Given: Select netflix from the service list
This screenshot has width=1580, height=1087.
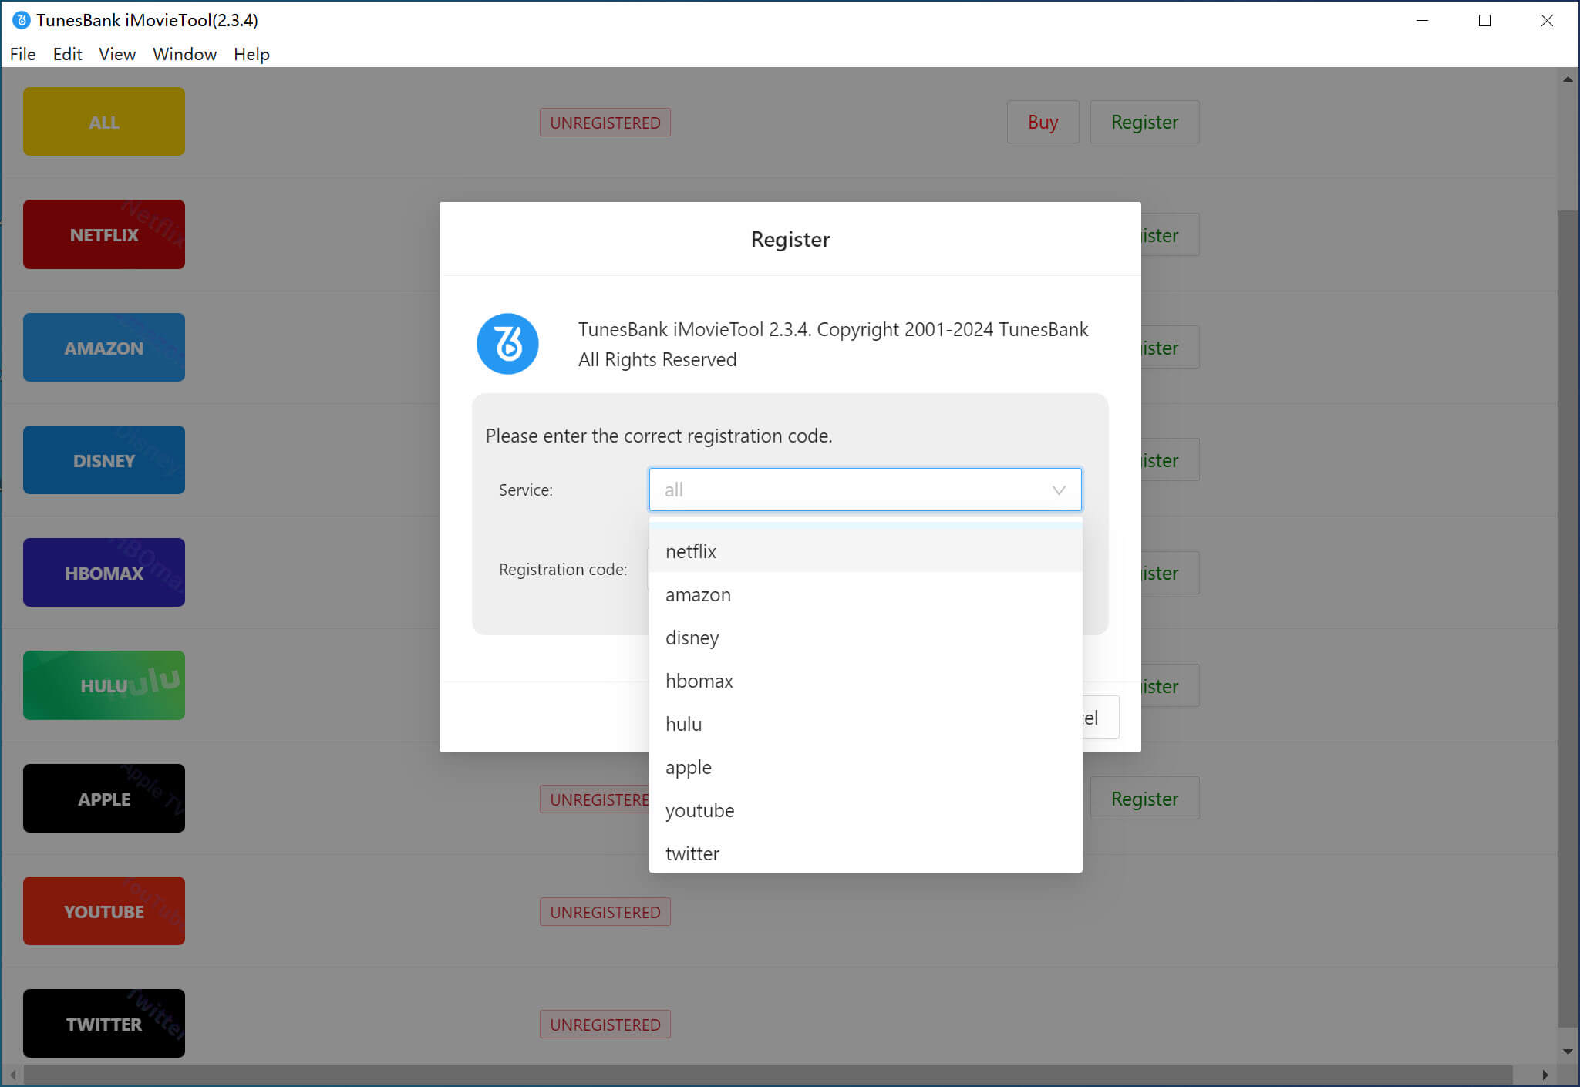Looking at the screenshot, I should [x=865, y=551].
